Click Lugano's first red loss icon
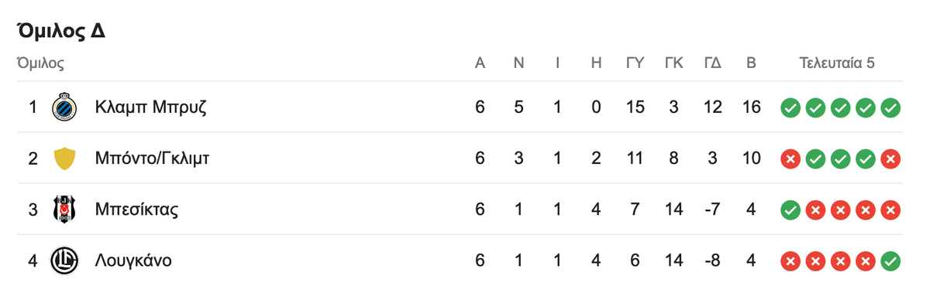 coord(790,260)
